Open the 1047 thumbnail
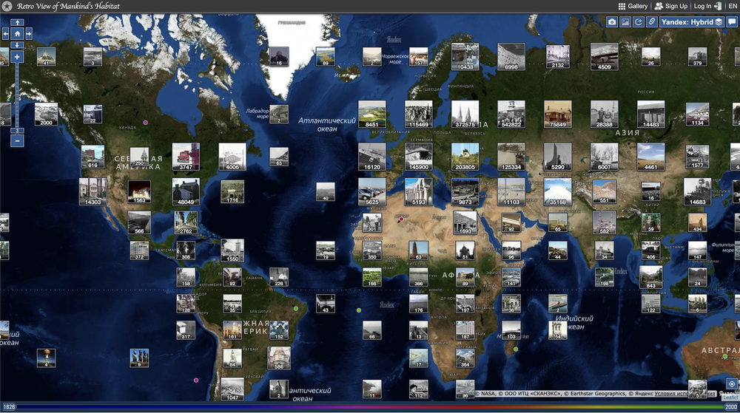Screen dimensions: 740x413 pyautogui.click(x=232, y=389)
